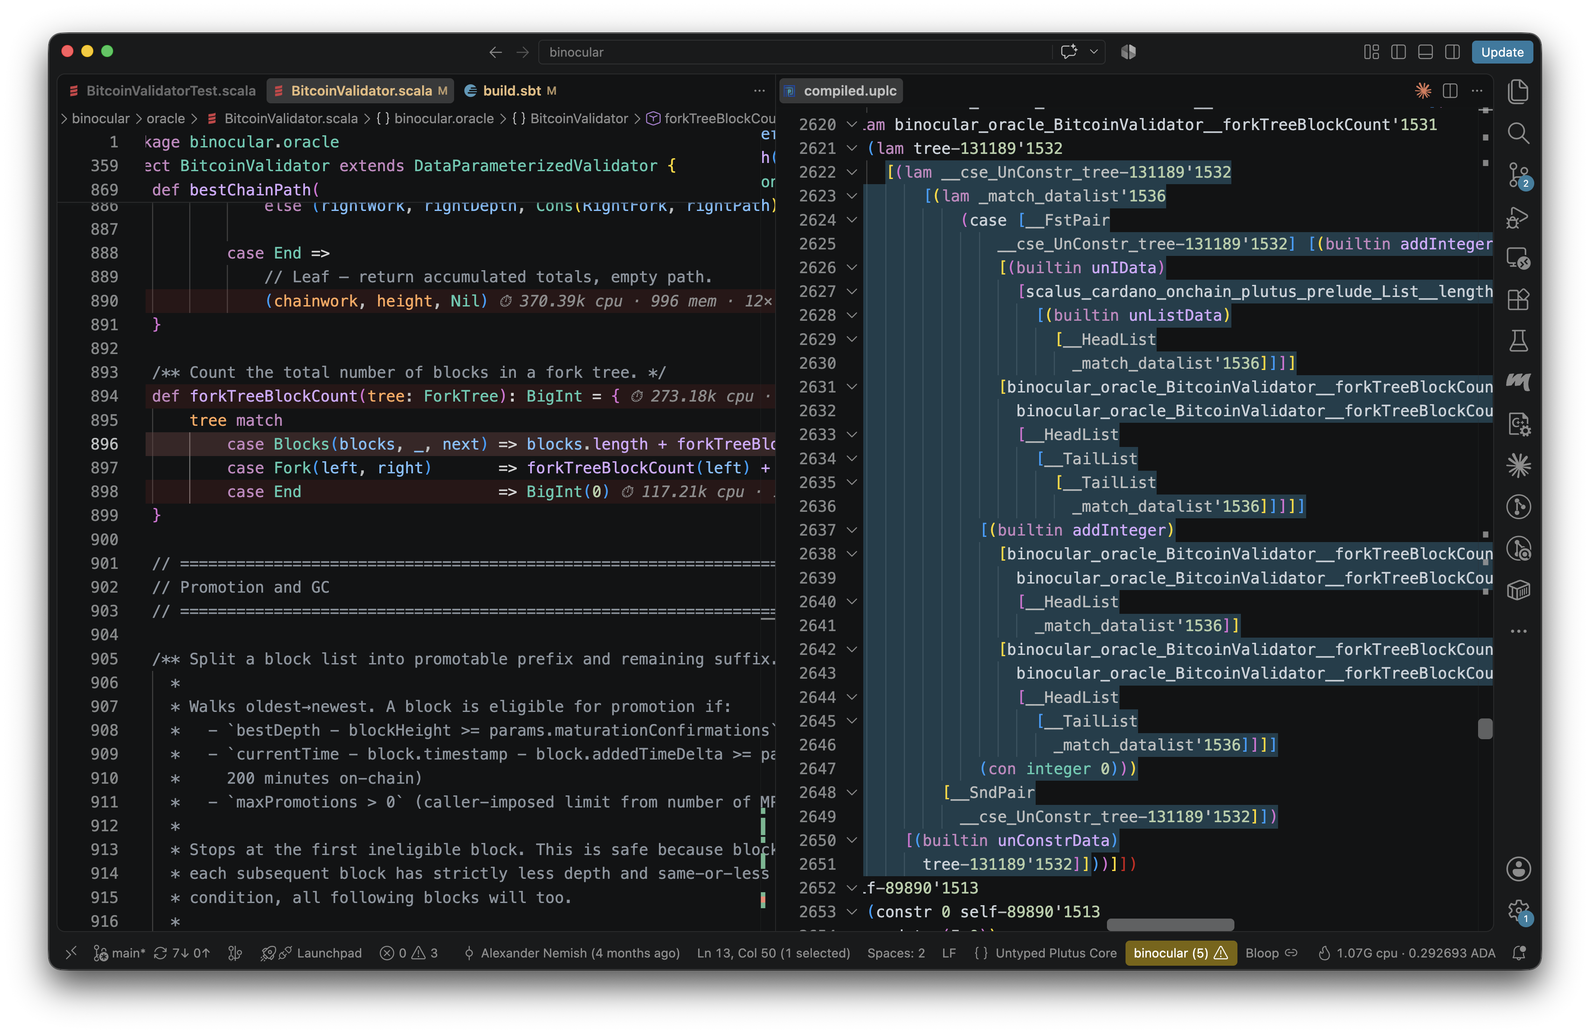Open the cube-shaped view in activity bar
Viewport: 1590px width, 1034px height.
[x=1518, y=590]
